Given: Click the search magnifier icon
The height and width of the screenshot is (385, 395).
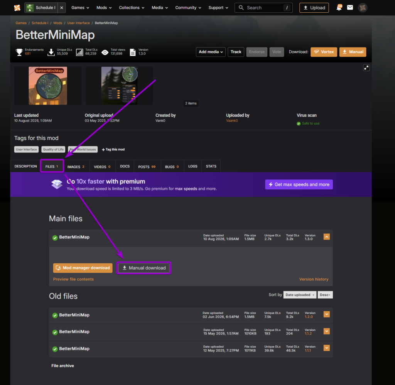Looking at the screenshot, I should point(241,8).
